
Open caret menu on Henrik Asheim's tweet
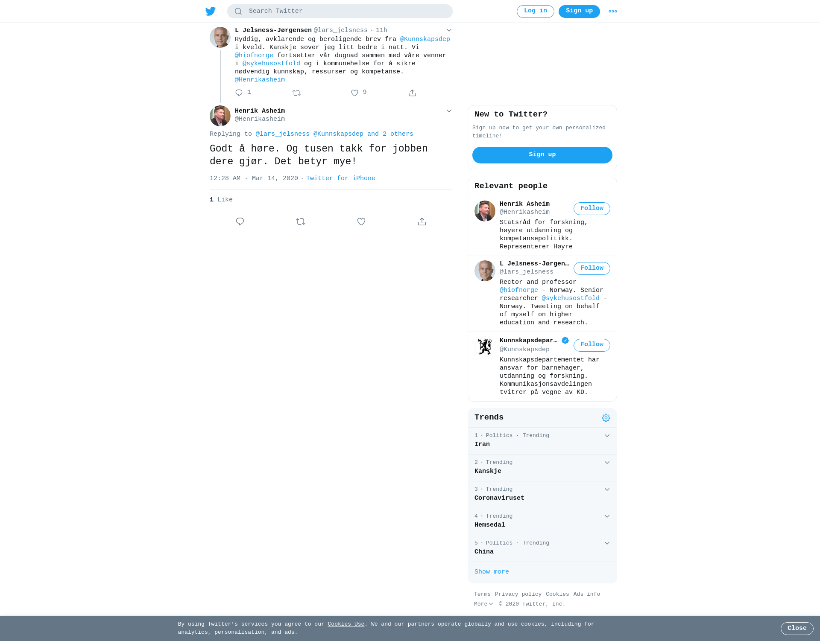(x=449, y=111)
